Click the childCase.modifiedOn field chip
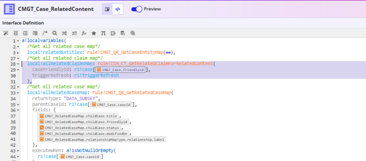This screenshot has width=366, height=161. (84, 133)
